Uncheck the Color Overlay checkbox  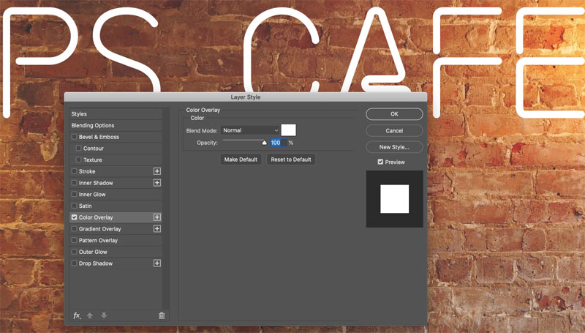pyautogui.click(x=75, y=217)
